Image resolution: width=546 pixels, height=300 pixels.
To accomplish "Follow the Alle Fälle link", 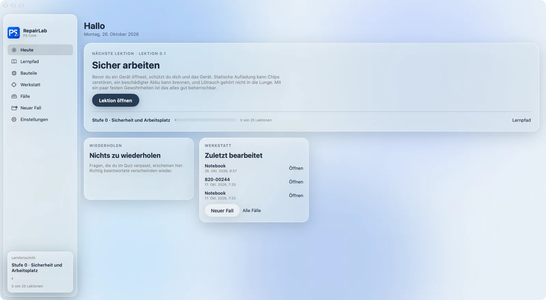I will 252,210.
